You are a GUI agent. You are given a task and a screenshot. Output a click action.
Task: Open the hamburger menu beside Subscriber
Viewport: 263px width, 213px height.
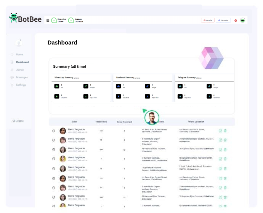click(48, 20)
